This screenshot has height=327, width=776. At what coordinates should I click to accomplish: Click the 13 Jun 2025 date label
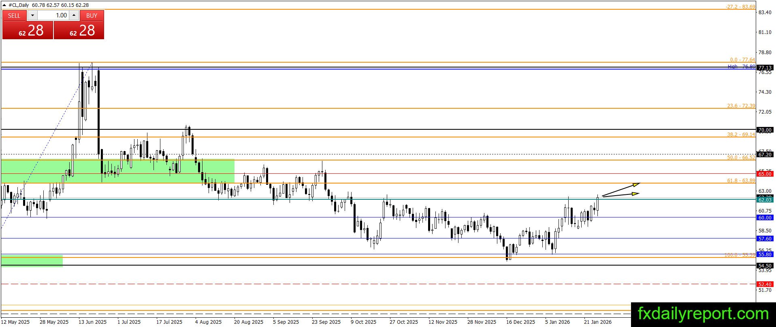click(x=93, y=322)
